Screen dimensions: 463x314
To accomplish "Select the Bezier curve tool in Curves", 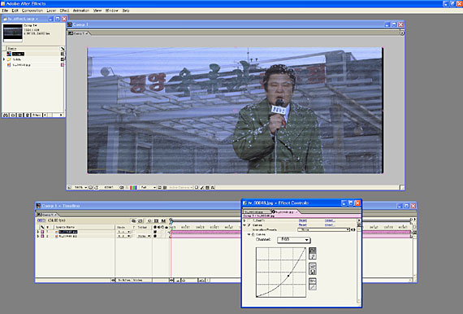I will pos(313,251).
